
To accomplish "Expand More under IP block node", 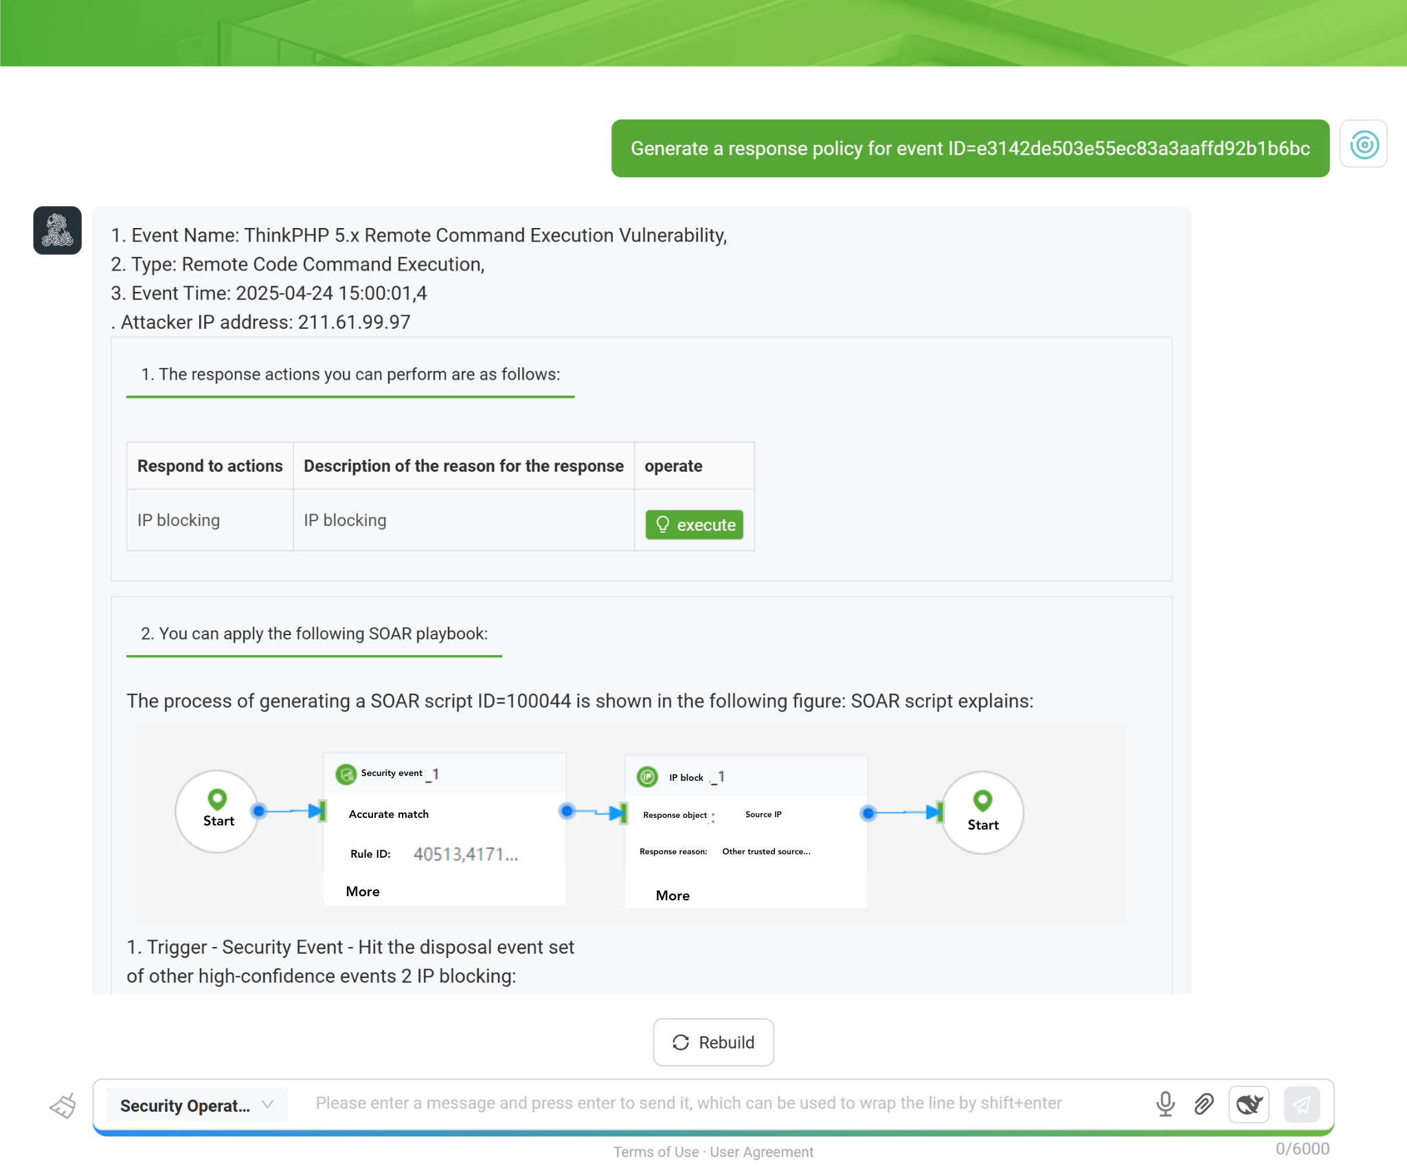I will click(673, 895).
